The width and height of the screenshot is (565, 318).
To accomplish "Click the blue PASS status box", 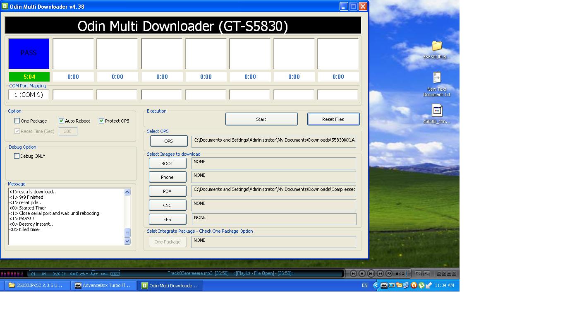I will coord(29,53).
